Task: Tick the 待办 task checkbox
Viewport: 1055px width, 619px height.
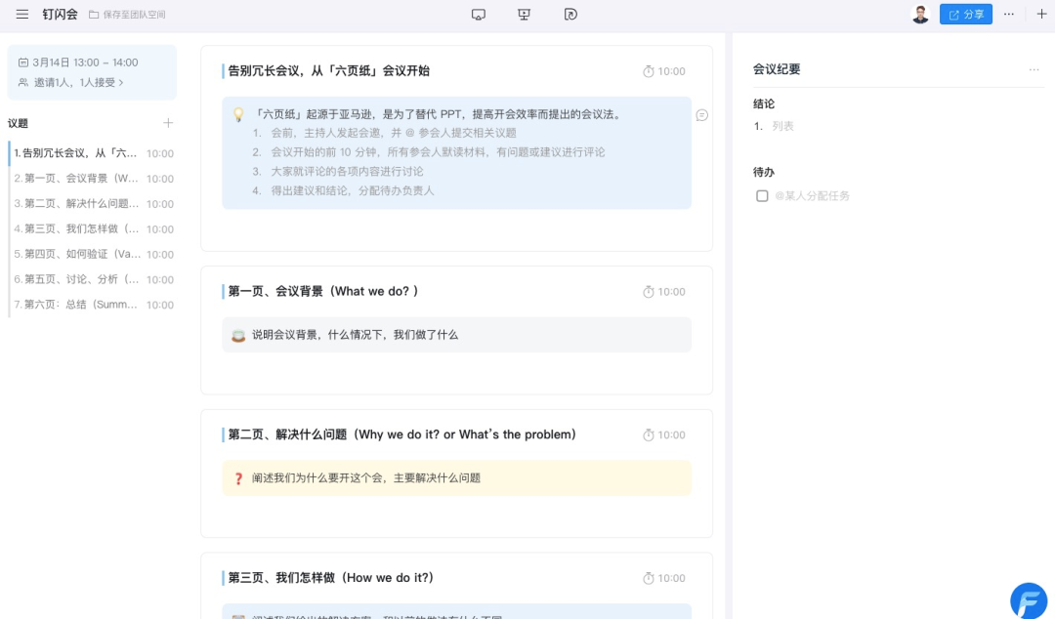Action: [x=762, y=196]
